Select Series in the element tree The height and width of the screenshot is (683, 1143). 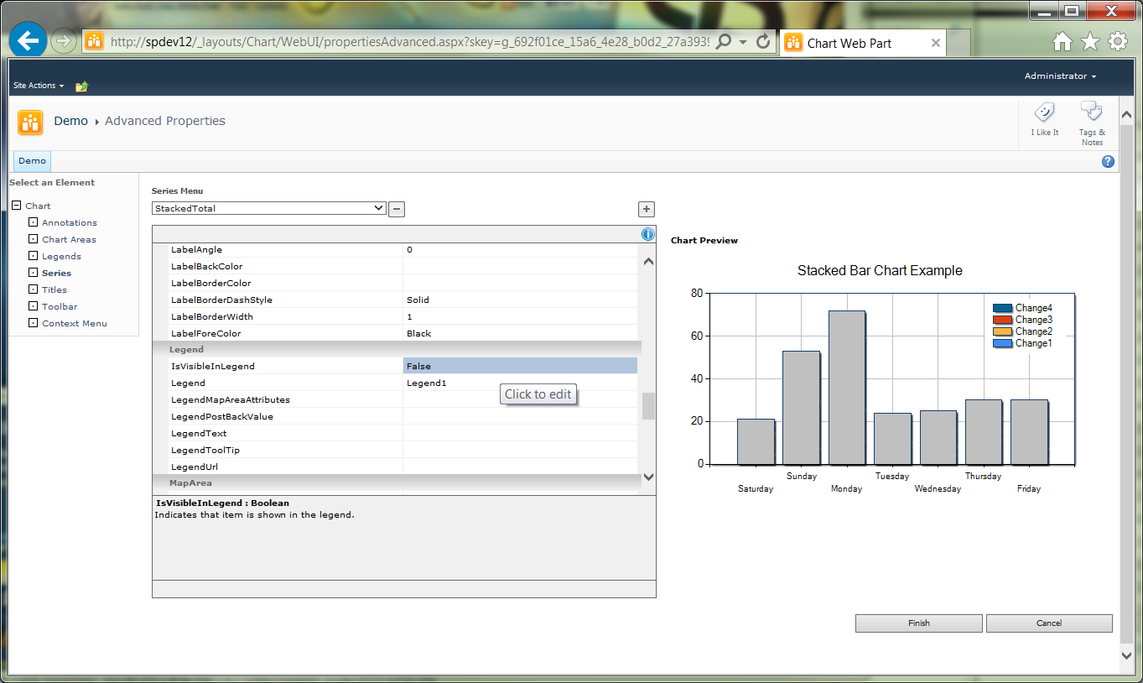56,273
